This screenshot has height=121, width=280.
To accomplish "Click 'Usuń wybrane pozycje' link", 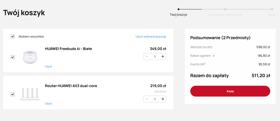I will tap(151, 37).
